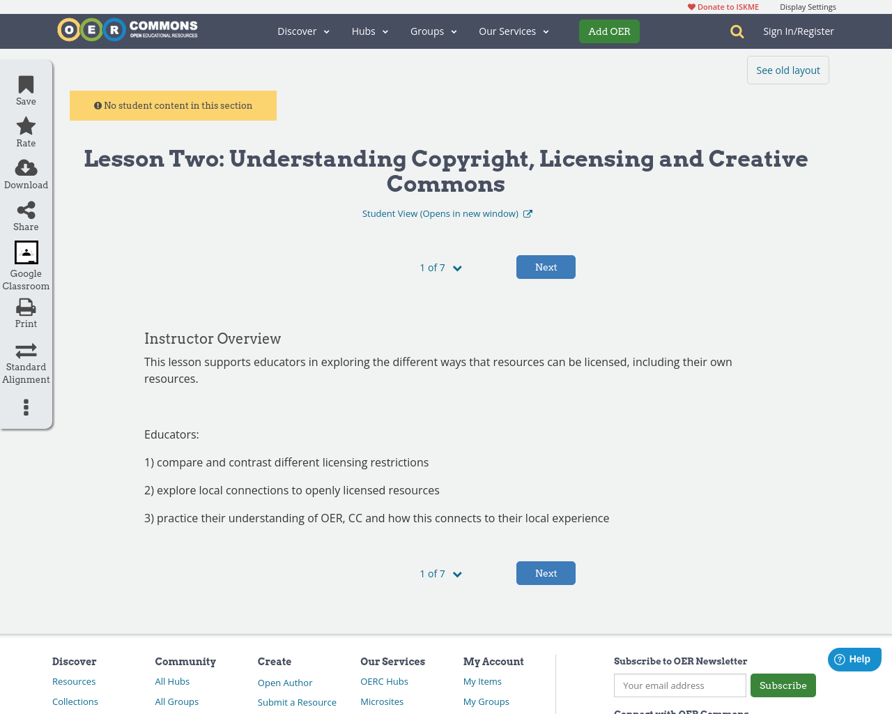The width and height of the screenshot is (892, 714).
Task: Open the '1 of 7' section dropdown
Action: click(x=440, y=267)
